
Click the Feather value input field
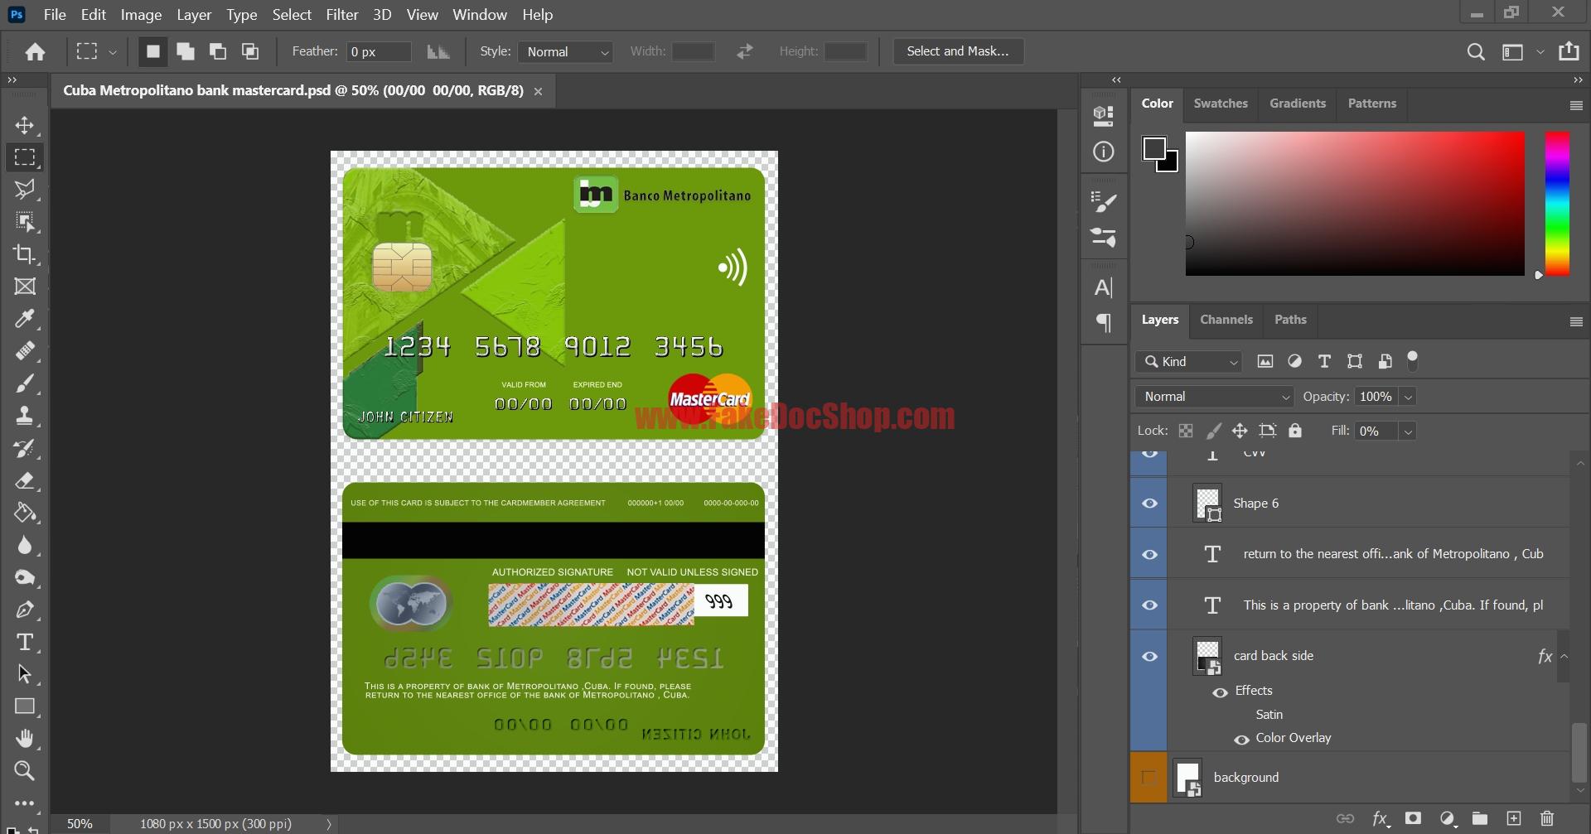coord(378,51)
